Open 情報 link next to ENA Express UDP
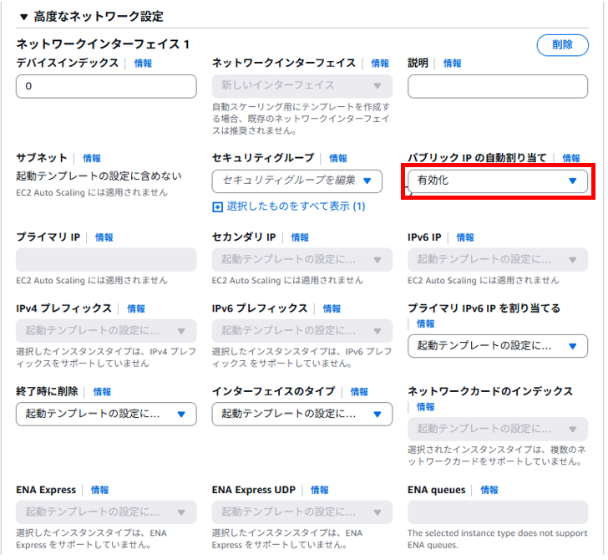608x560 pixels. [320, 490]
